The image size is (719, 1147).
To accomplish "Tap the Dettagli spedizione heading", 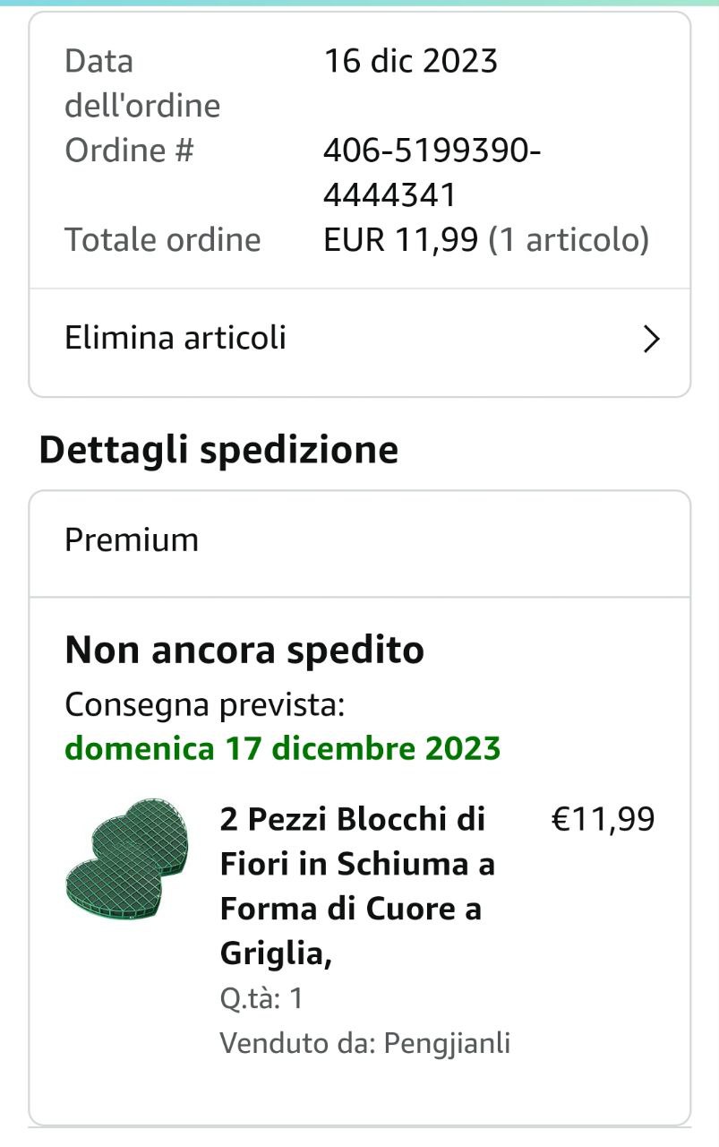I will [x=218, y=450].
